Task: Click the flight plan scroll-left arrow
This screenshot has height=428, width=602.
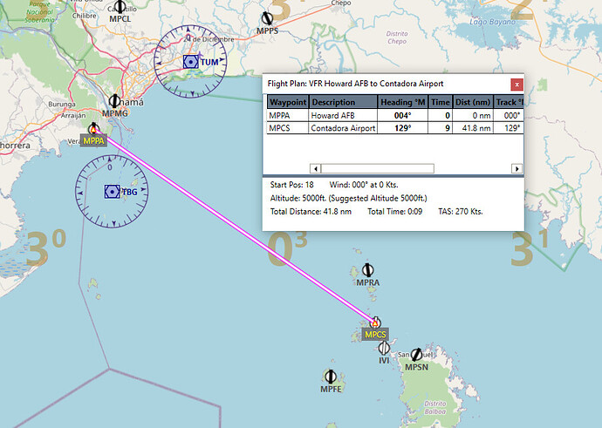Action: coord(316,168)
